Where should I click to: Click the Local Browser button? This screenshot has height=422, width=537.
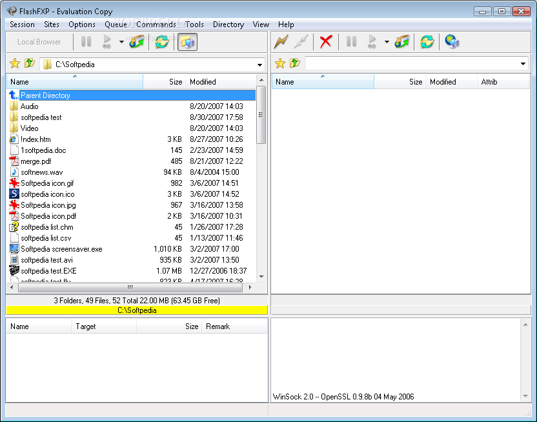(39, 42)
